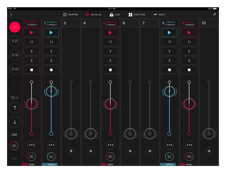Image resolution: width=226 pixels, height=173 pixels.
Task: Select the playback 8 header cue list
Action: (169, 23)
